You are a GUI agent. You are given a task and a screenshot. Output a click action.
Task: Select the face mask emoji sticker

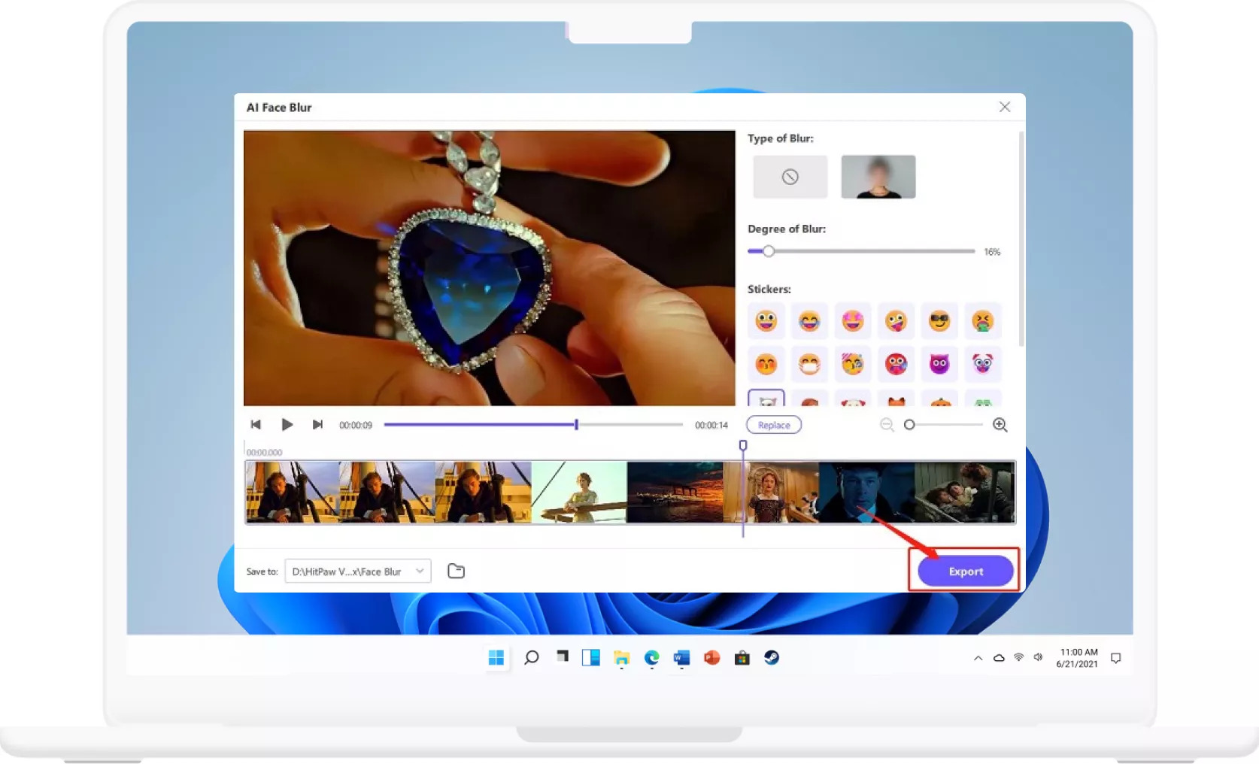[809, 364]
